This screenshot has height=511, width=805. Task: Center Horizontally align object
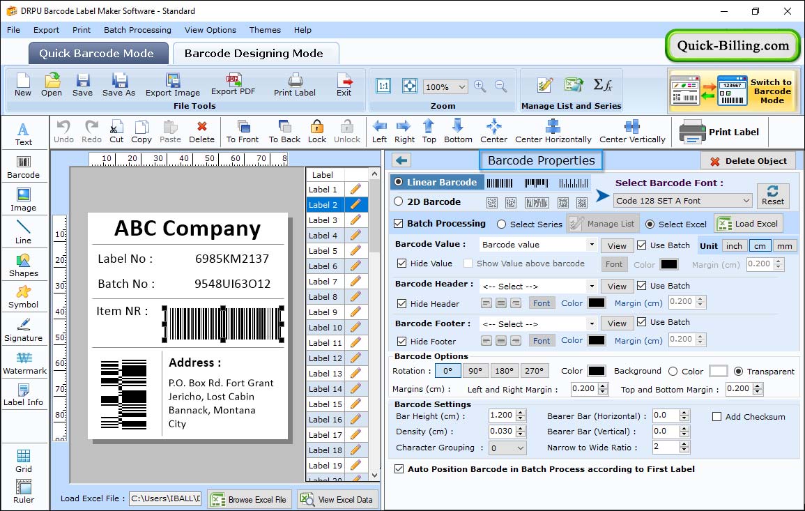pyautogui.click(x=553, y=132)
